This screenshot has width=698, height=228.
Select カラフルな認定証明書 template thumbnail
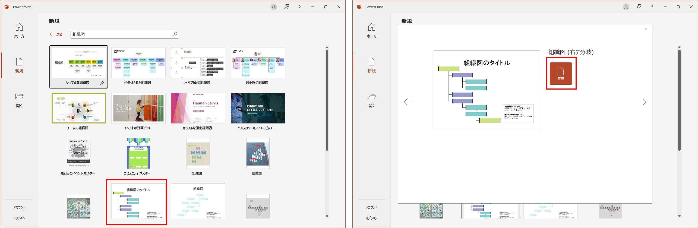coord(198,108)
